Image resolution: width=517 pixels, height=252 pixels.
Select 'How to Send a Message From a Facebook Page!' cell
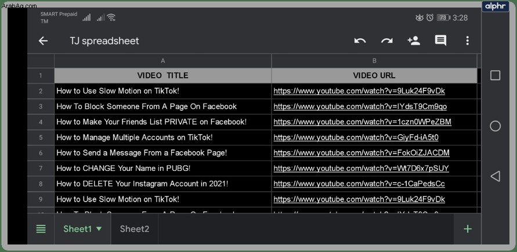tap(163, 153)
